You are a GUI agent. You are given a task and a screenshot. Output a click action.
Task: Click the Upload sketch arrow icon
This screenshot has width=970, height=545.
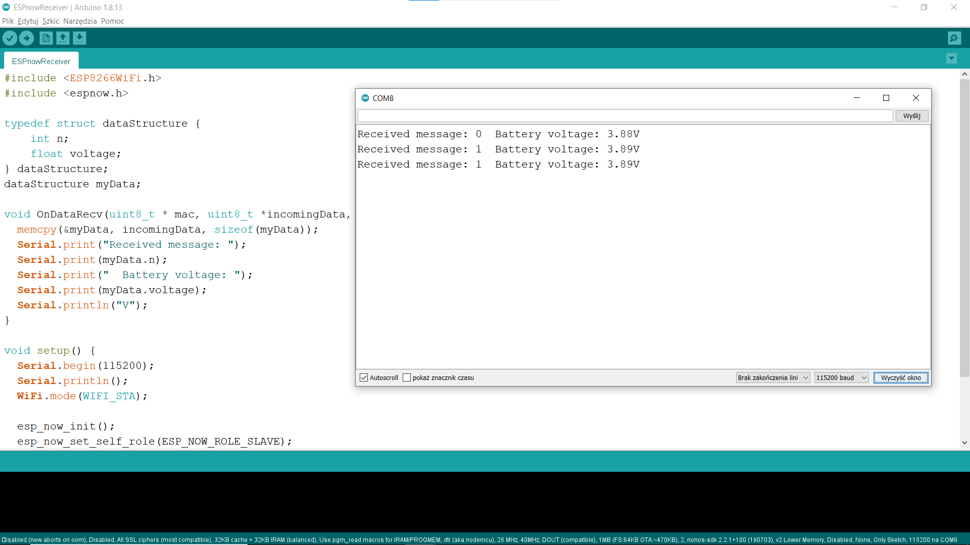26,38
